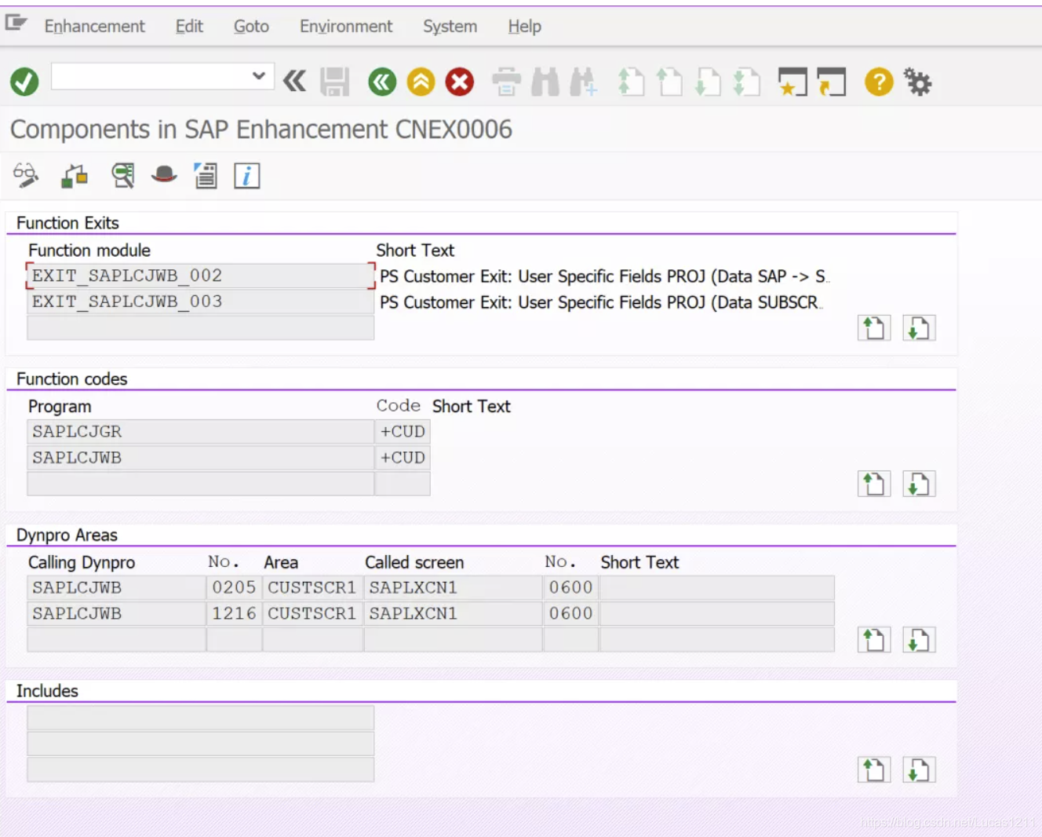Viewport: 1042px width, 837px height.
Task: Click empty third Function module row
Action: click(201, 327)
